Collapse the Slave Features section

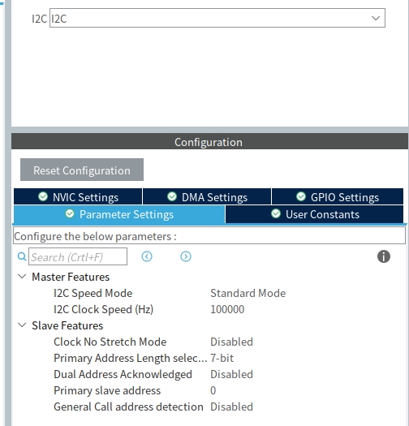22,325
